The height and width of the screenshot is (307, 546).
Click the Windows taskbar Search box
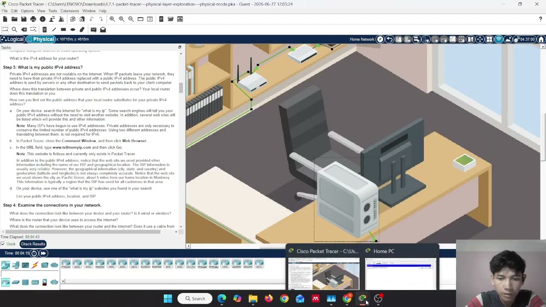[x=195, y=298]
